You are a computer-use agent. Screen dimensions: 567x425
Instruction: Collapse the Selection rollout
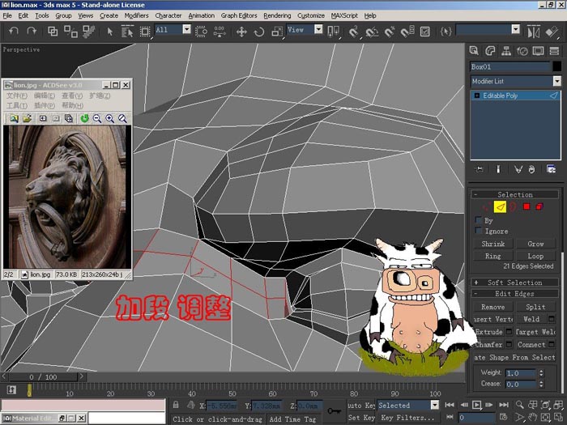(x=514, y=194)
